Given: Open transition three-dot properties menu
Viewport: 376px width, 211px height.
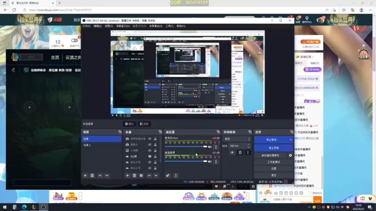Looking at the screenshot, I should [248, 152].
